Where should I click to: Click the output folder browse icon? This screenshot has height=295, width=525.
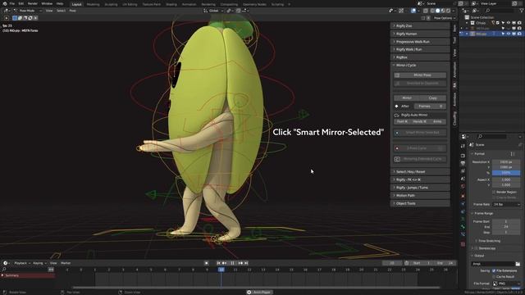[518, 264]
